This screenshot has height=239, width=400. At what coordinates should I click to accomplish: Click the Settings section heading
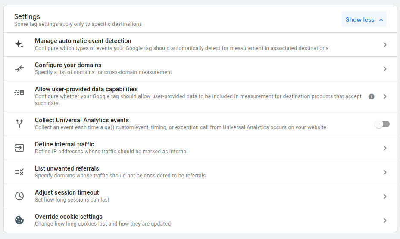click(x=27, y=16)
